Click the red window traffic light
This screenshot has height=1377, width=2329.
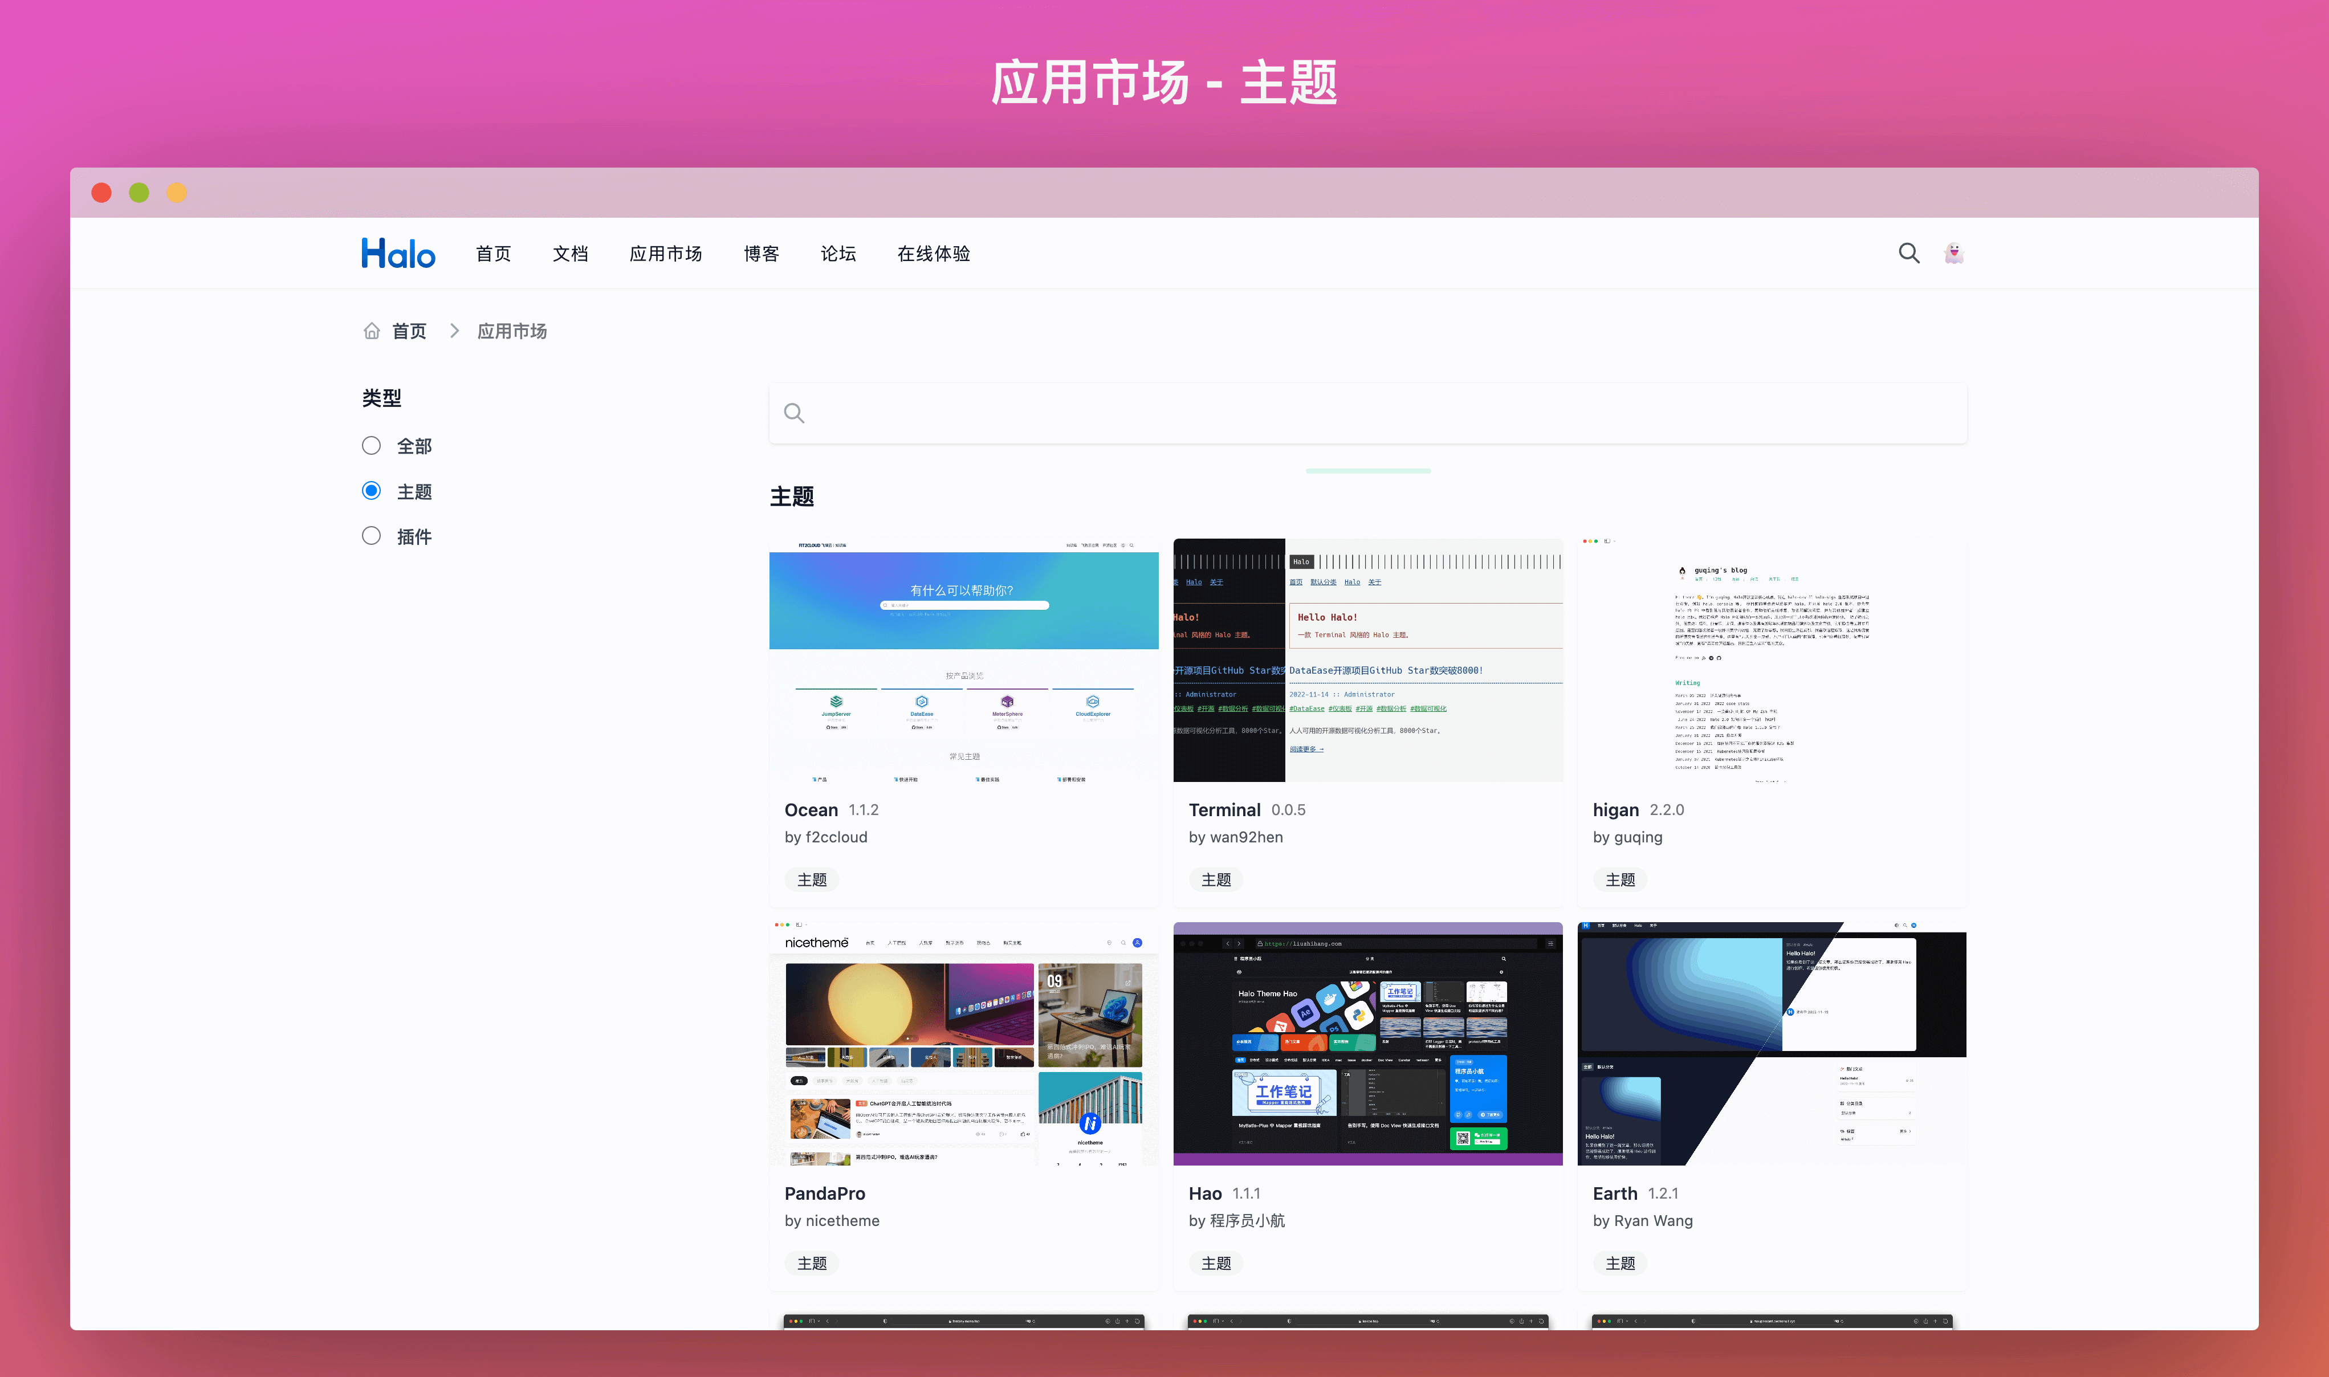(x=102, y=193)
